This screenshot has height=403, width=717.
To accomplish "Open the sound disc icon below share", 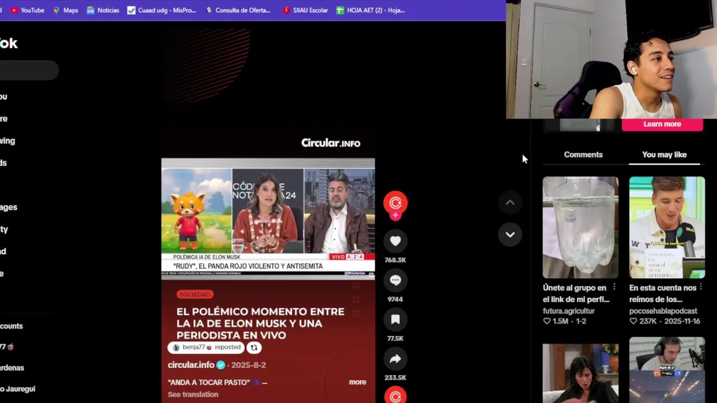I will coord(395,396).
